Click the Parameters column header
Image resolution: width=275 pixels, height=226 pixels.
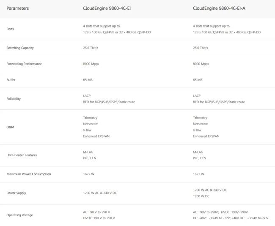pyautogui.click(x=18, y=8)
